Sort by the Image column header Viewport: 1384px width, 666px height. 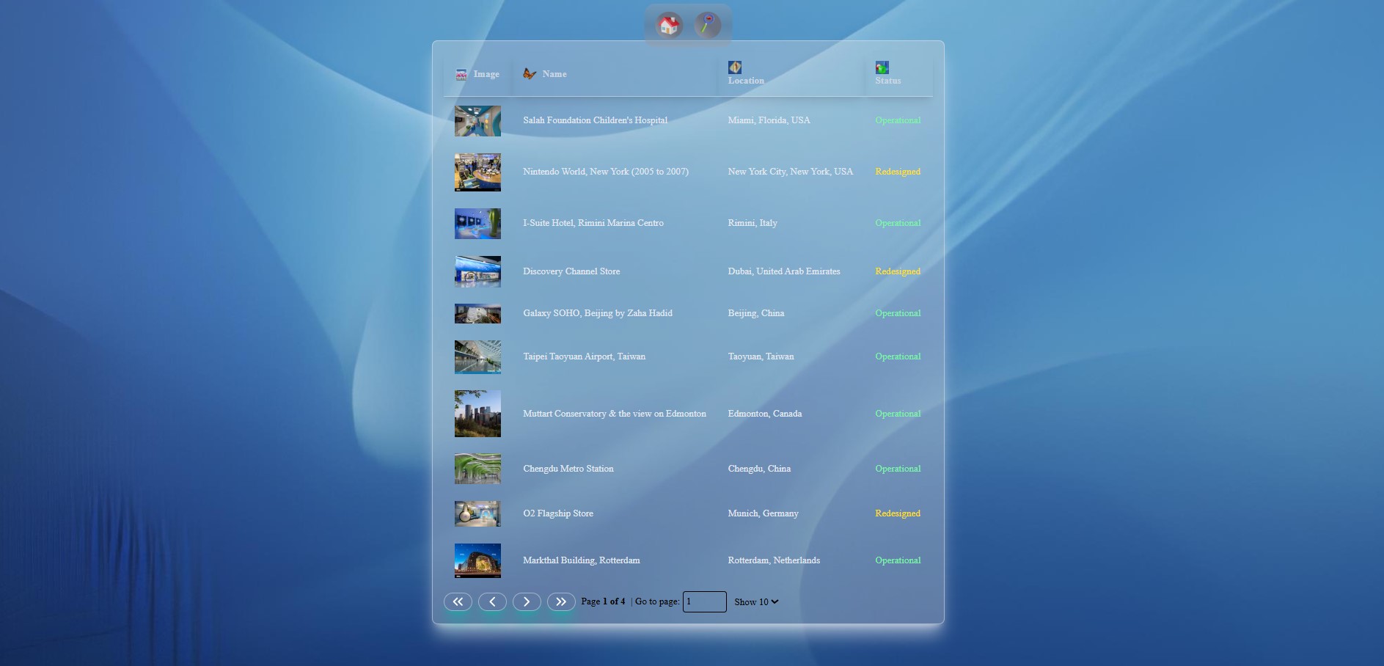477,74
